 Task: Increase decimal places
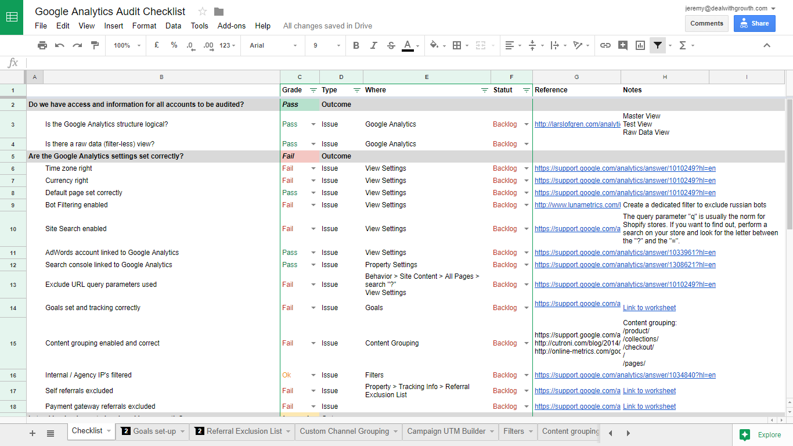(x=208, y=45)
